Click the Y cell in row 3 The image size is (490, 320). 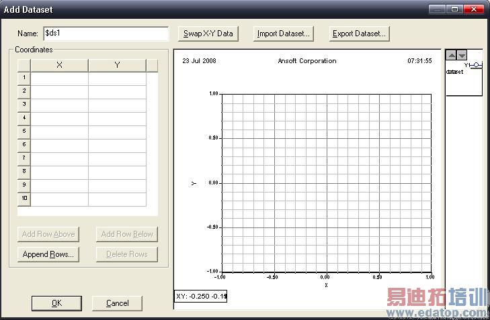coord(117,105)
